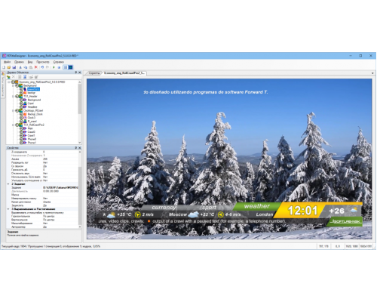Image resolution: width=377 pixels, height=302 pixels.
Task: Select the Phone1 tree item
Action: 32,143
